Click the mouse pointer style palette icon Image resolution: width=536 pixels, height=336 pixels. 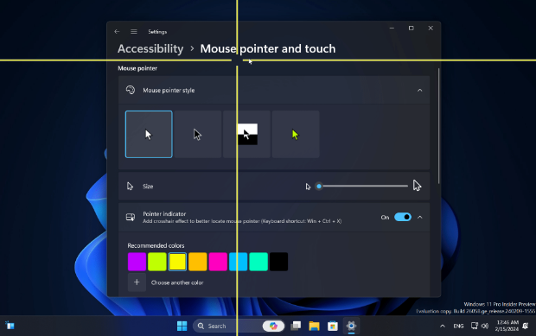coord(131,90)
